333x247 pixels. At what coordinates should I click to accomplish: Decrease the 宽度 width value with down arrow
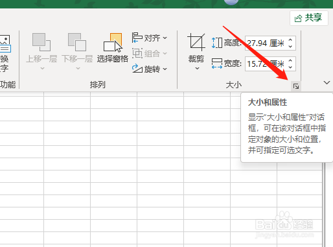click(291, 67)
